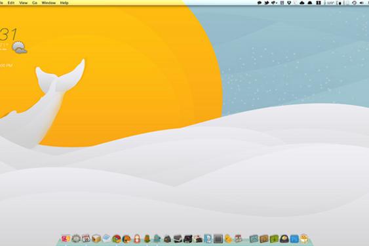Click the first solid cloud status icon
The width and height of the screenshot is (369, 246).
[302, 3]
